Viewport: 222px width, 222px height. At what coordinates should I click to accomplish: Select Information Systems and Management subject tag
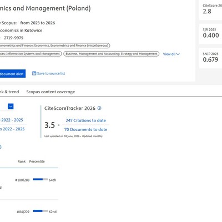(31, 54)
